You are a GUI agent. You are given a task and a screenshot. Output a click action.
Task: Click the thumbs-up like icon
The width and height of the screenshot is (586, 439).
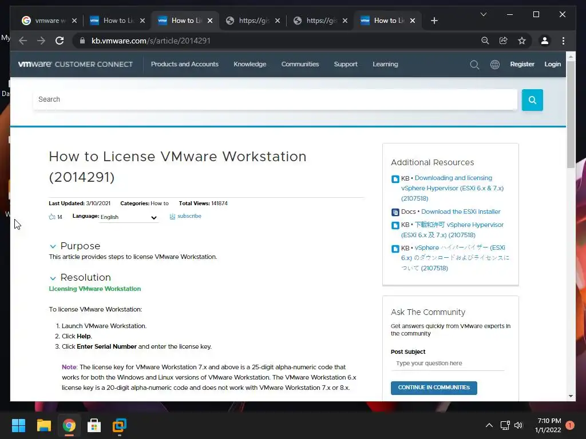pos(52,217)
